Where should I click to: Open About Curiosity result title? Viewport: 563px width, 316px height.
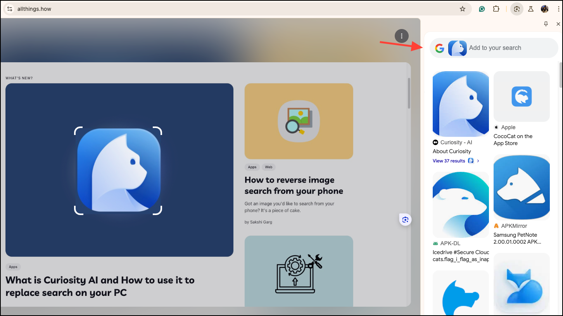tap(452, 151)
